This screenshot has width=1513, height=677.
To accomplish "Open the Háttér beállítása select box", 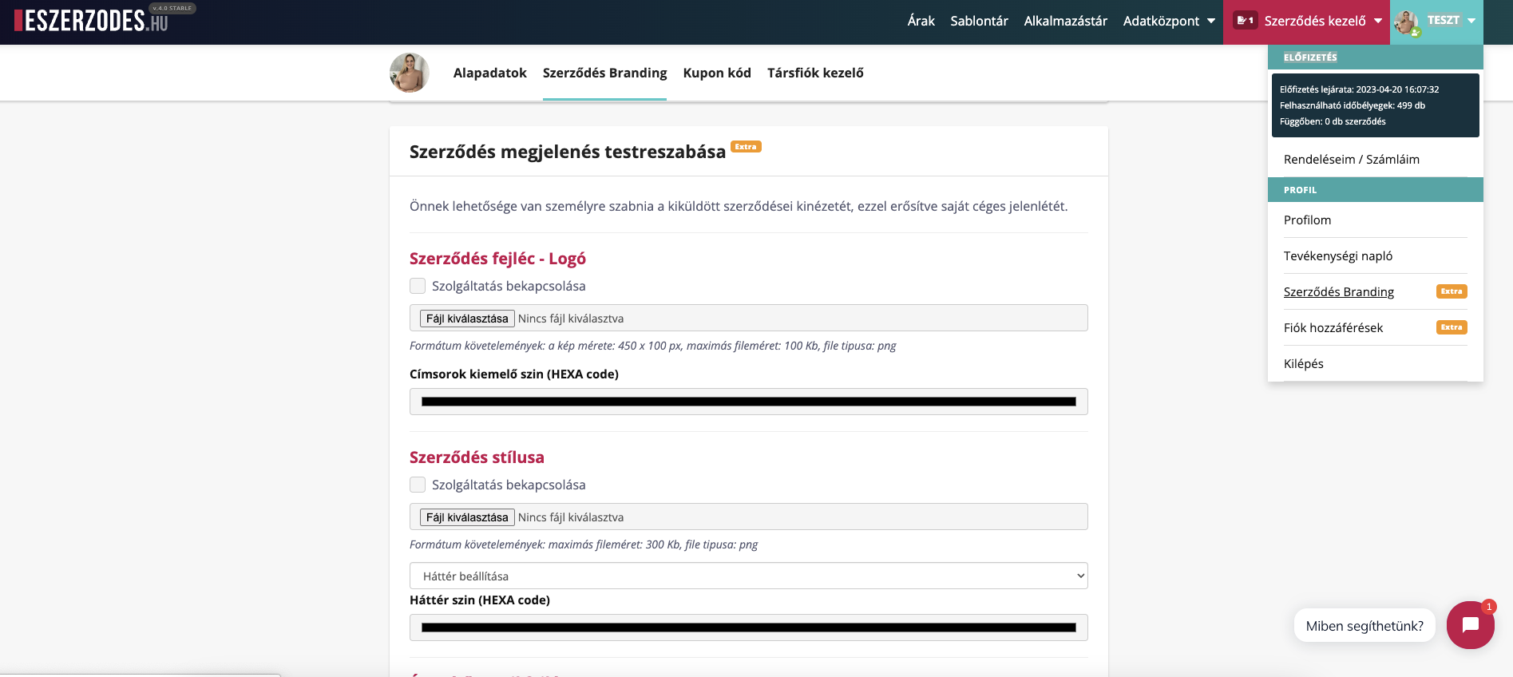I will click(x=748, y=576).
